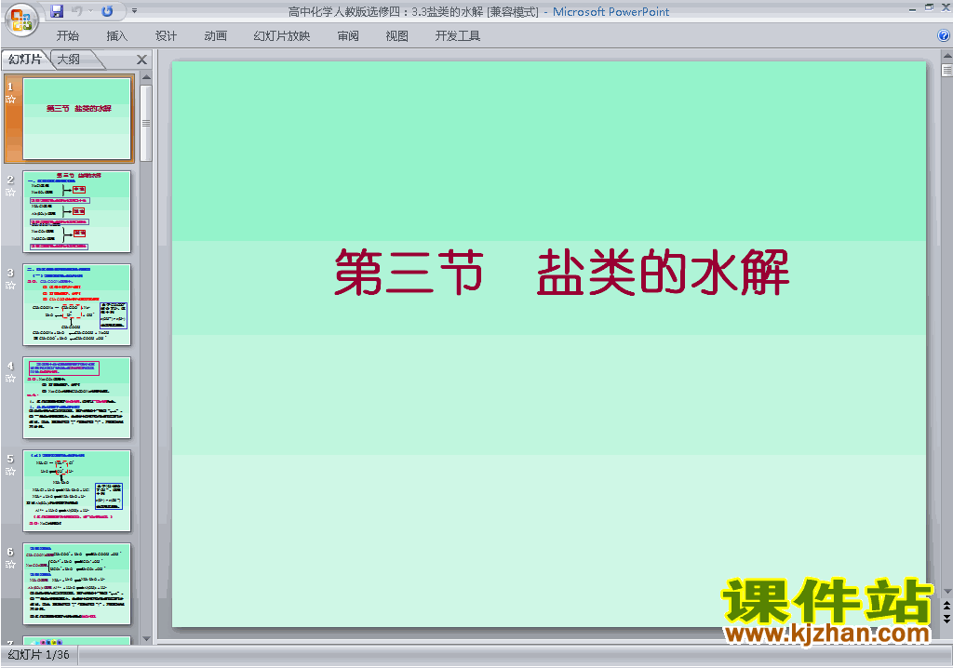Select slide 5 thumbnail
The width and height of the screenshot is (953, 668).
click(76, 490)
